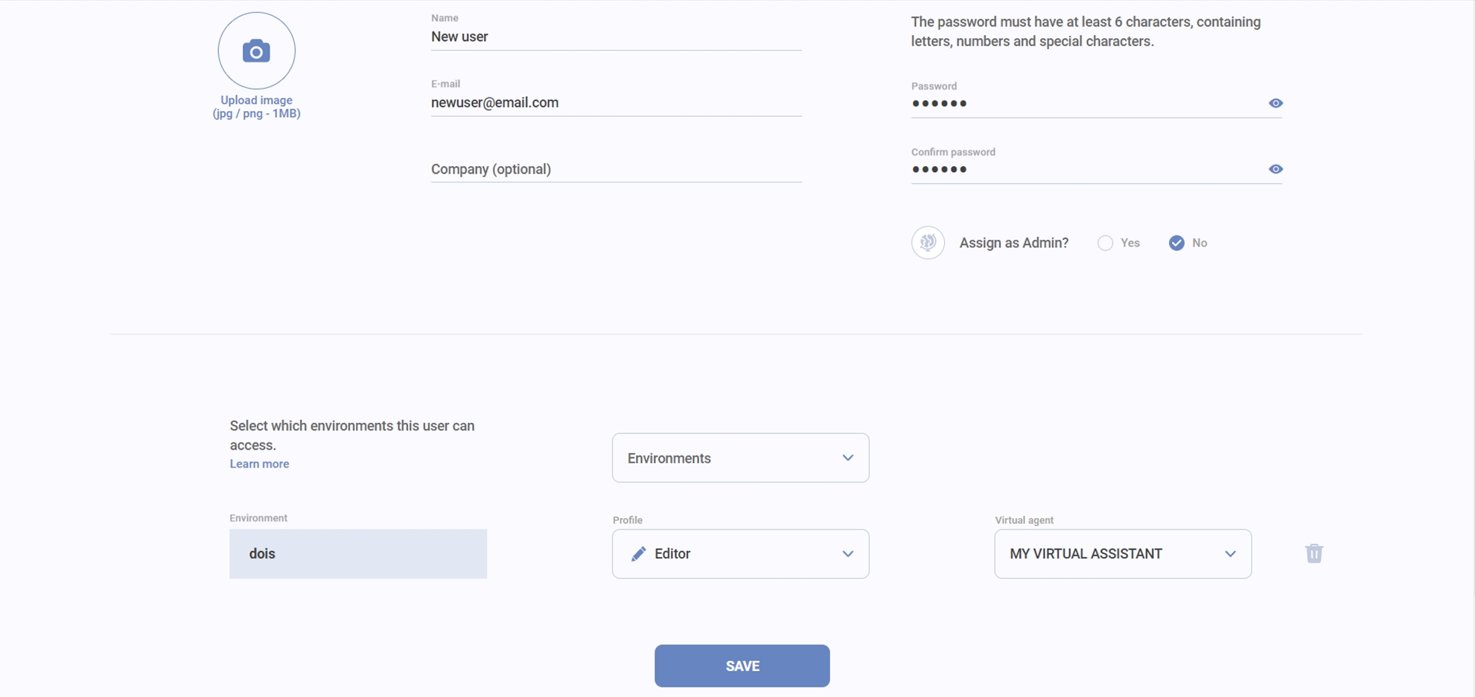1475x697 pixels.
Task: Click the camera upload image icon
Action: pos(256,51)
